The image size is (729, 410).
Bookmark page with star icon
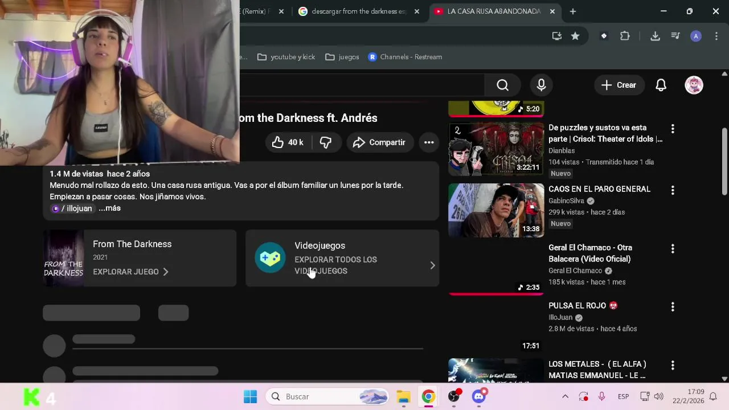click(575, 36)
